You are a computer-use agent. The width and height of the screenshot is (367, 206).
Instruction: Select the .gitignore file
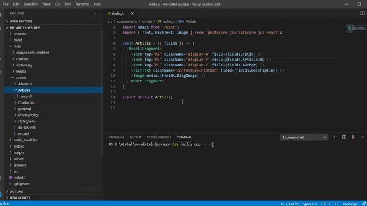tap(22, 184)
